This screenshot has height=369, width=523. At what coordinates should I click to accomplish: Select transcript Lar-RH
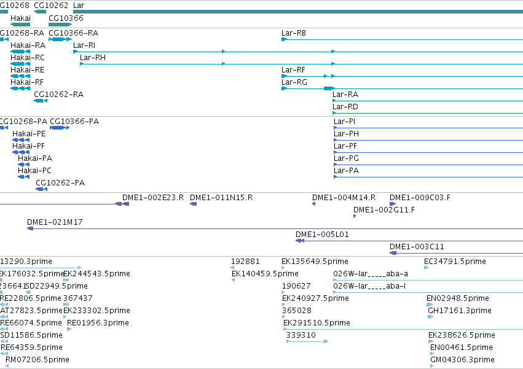[x=93, y=58]
